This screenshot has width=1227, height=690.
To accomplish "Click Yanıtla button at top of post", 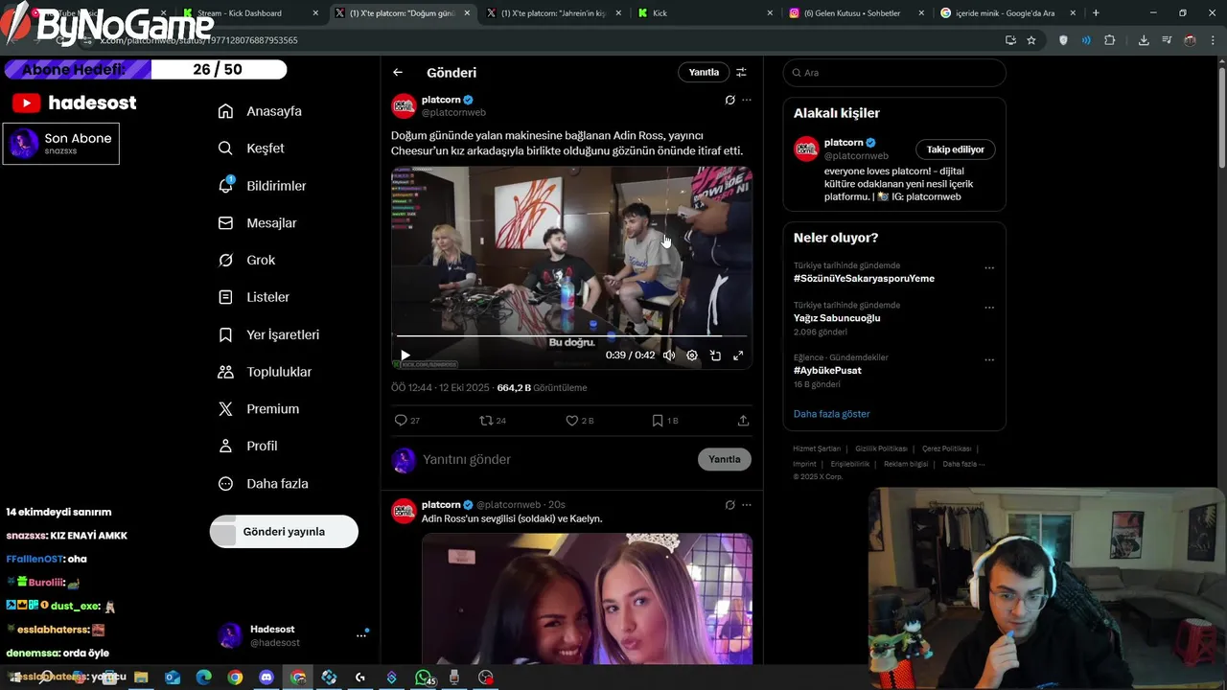I will 704,73.
